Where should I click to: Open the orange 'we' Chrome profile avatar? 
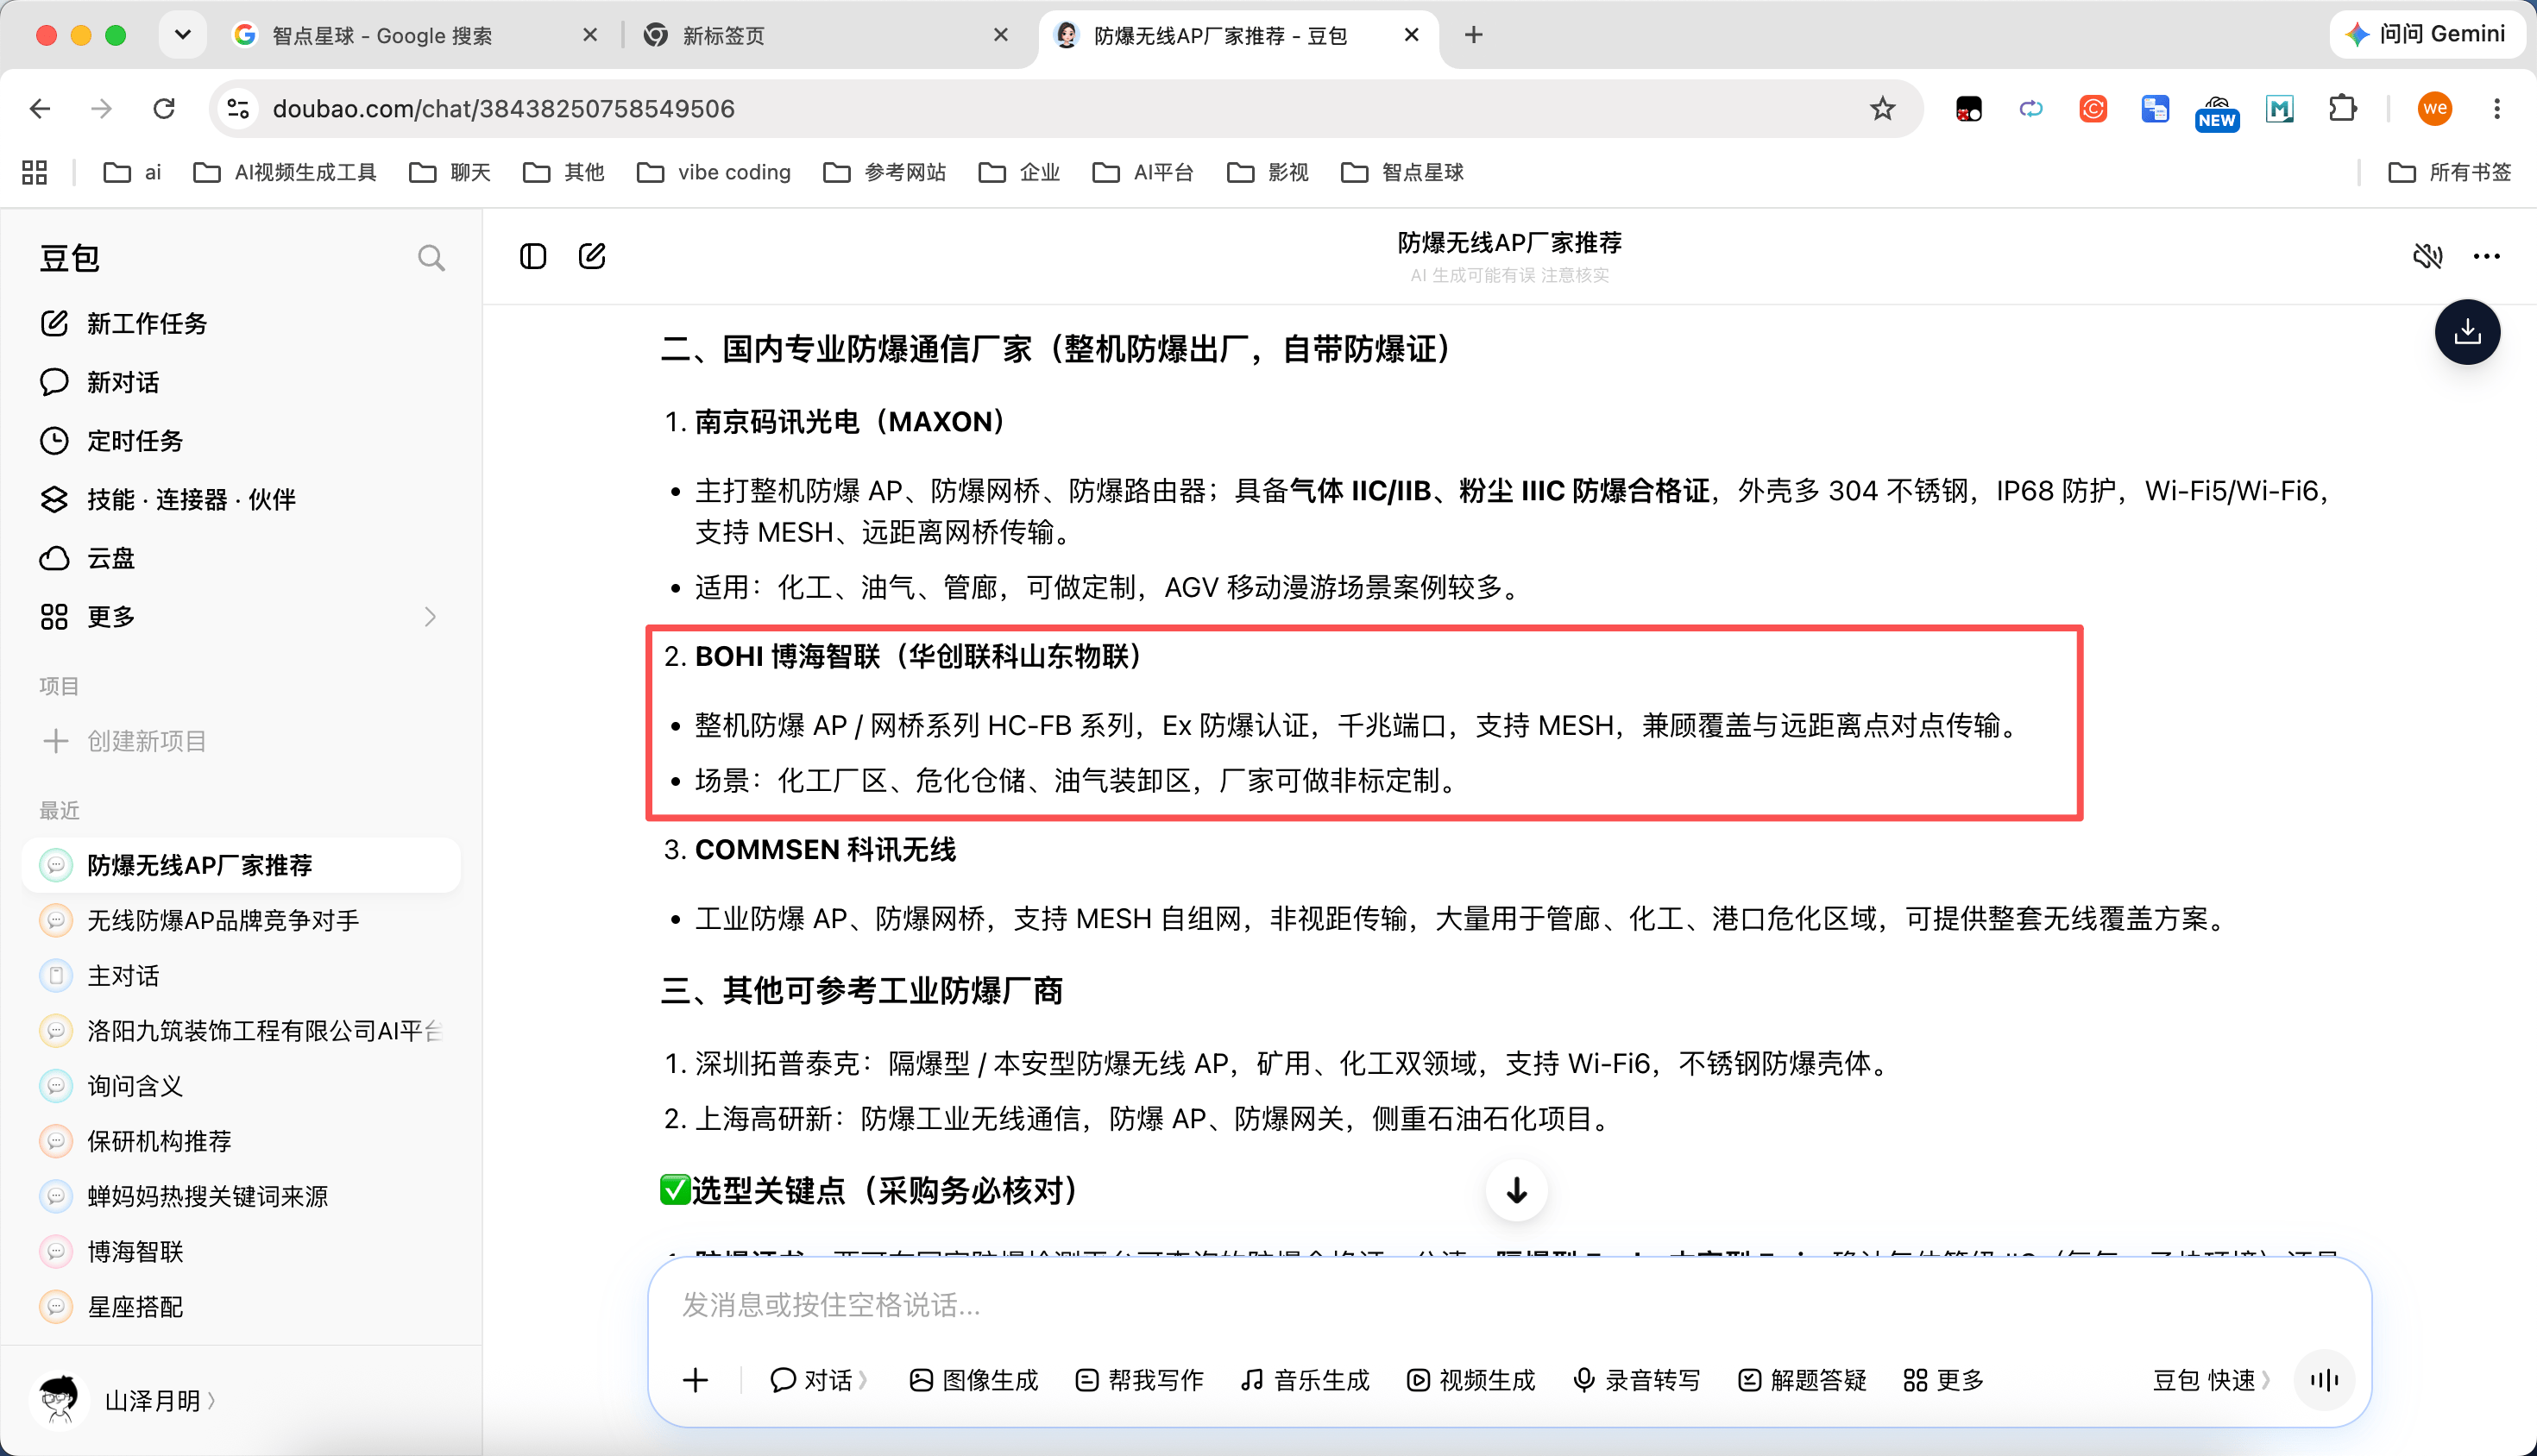tap(2434, 108)
